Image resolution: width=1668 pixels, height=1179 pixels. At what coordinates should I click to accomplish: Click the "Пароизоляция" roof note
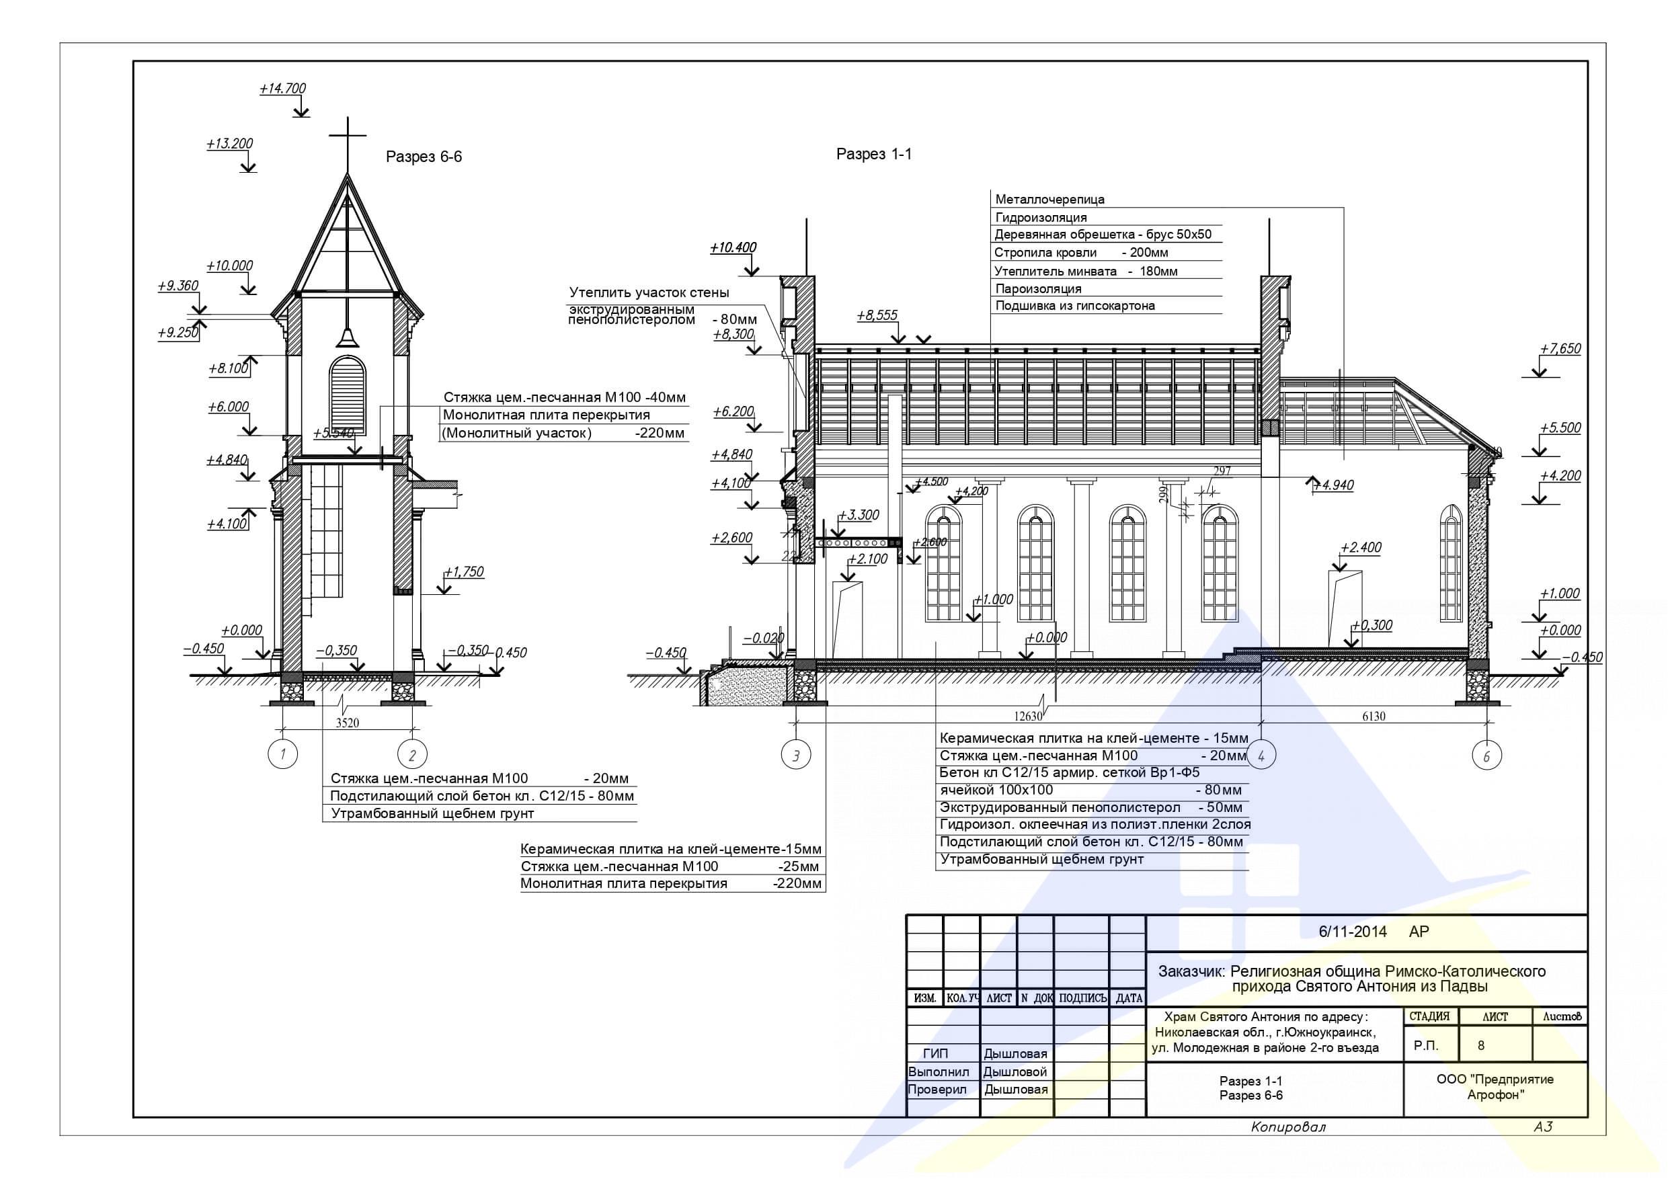click(x=1038, y=288)
